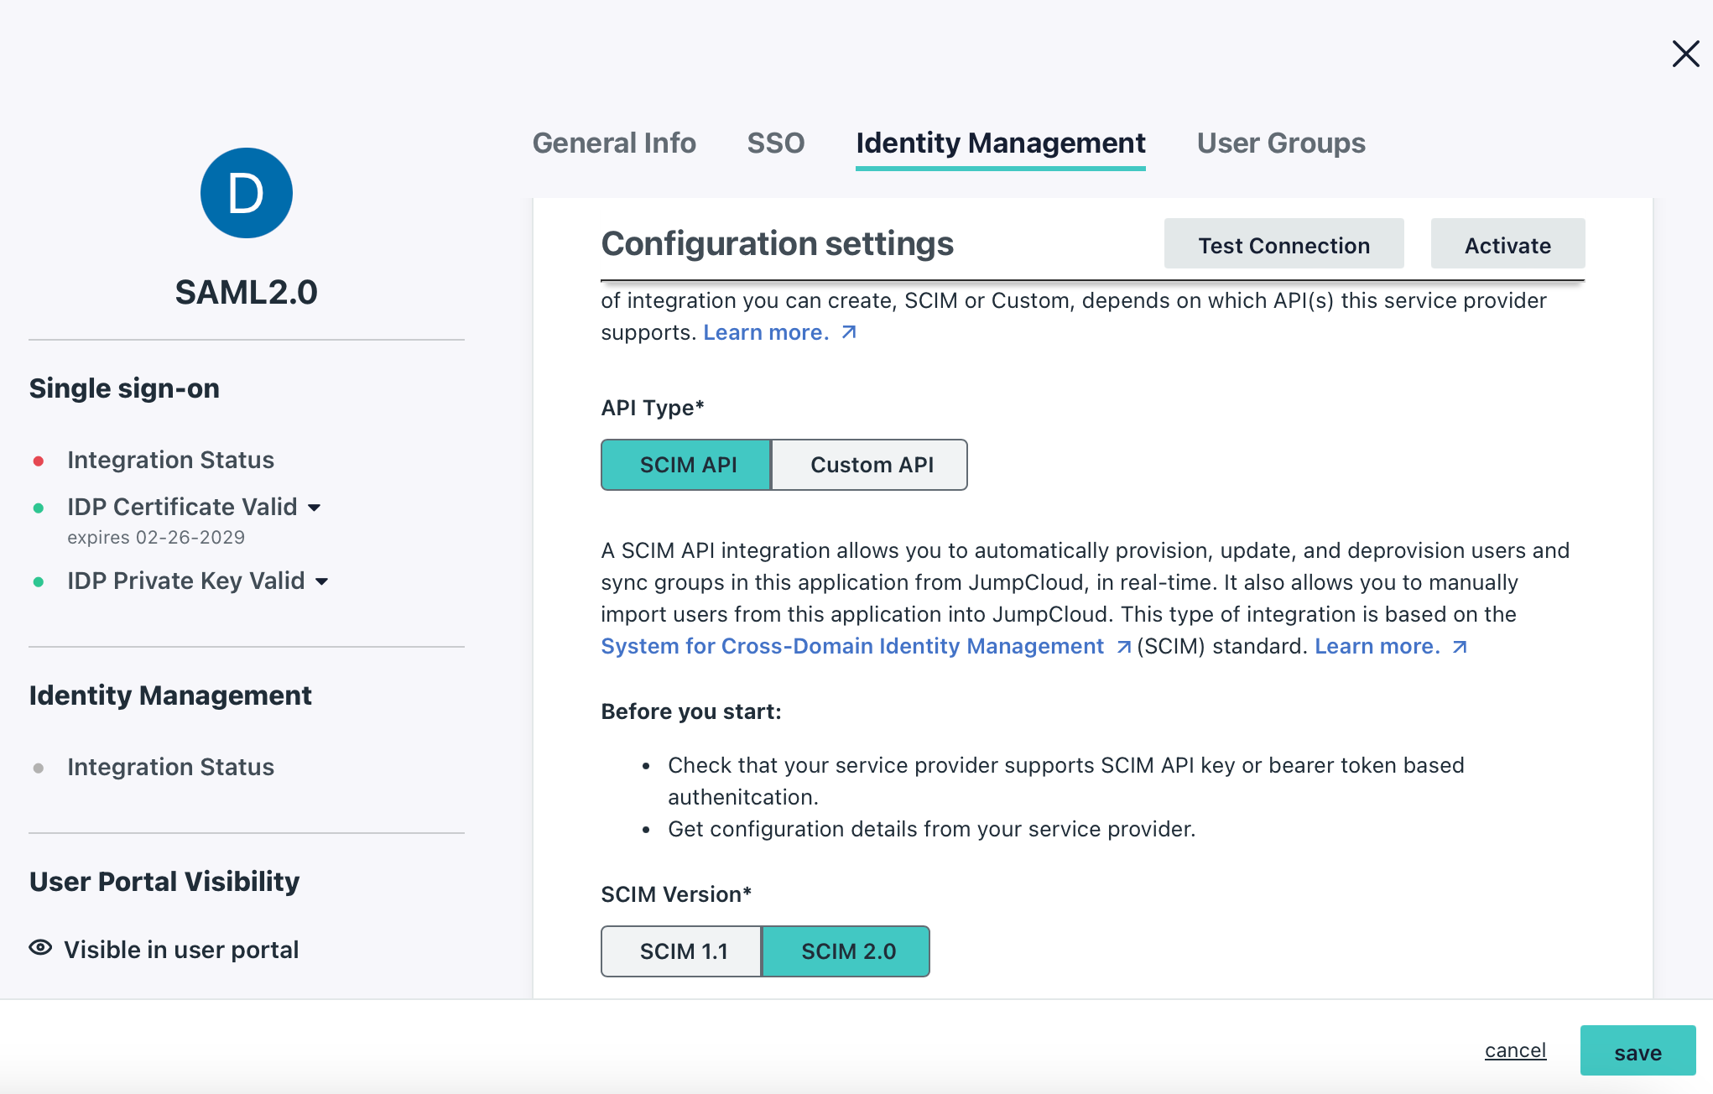Click the external link arrow after Learn more
The width and height of the screenshot is (1713, 1094).
tap(848, 332)
